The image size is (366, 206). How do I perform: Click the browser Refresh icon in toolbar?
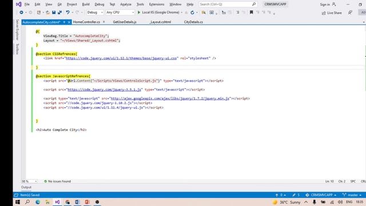point(192,13)
